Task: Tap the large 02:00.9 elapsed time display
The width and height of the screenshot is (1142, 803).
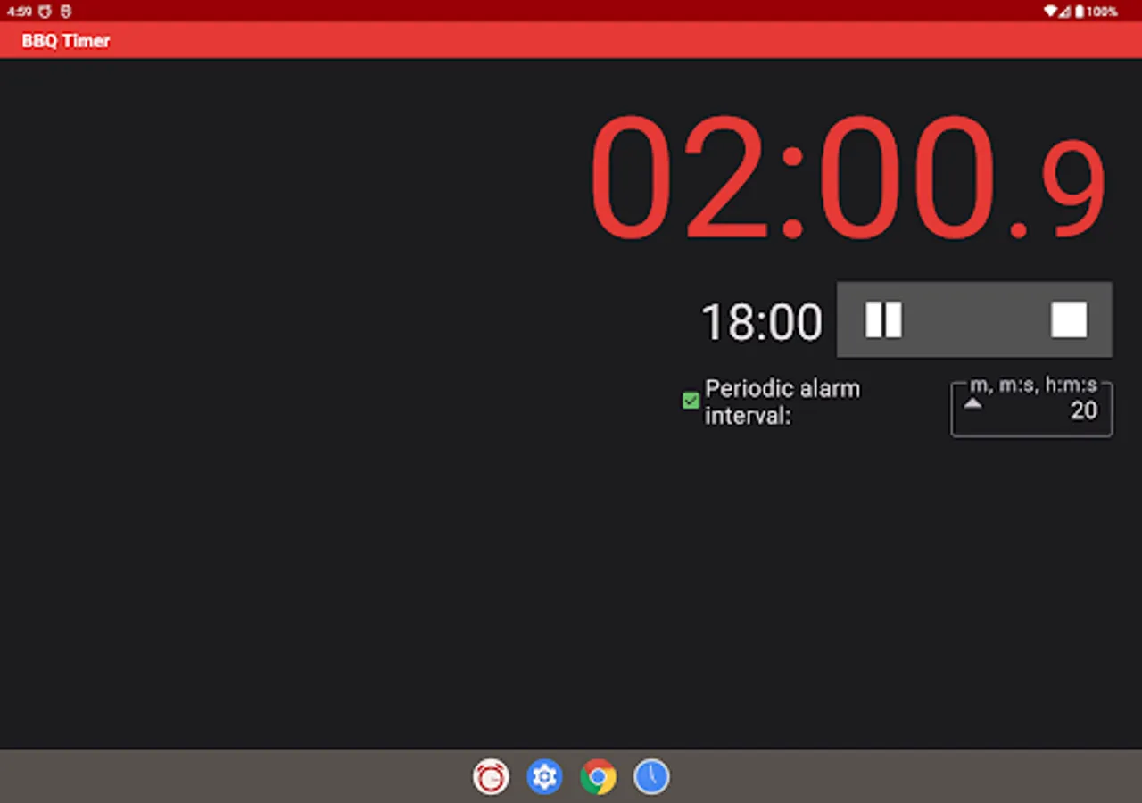Action: (848, 178)
